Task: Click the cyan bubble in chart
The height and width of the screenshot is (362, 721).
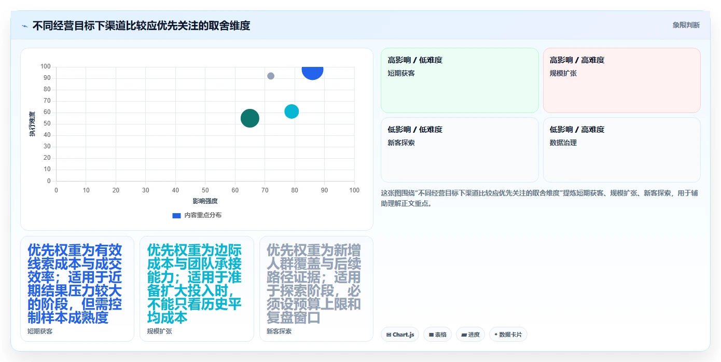Action: point(292,112)
